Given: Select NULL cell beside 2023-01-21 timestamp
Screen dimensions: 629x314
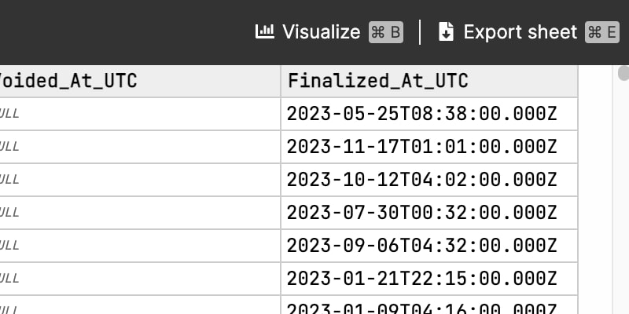Looking at the screenshot, I should point(140,279).
